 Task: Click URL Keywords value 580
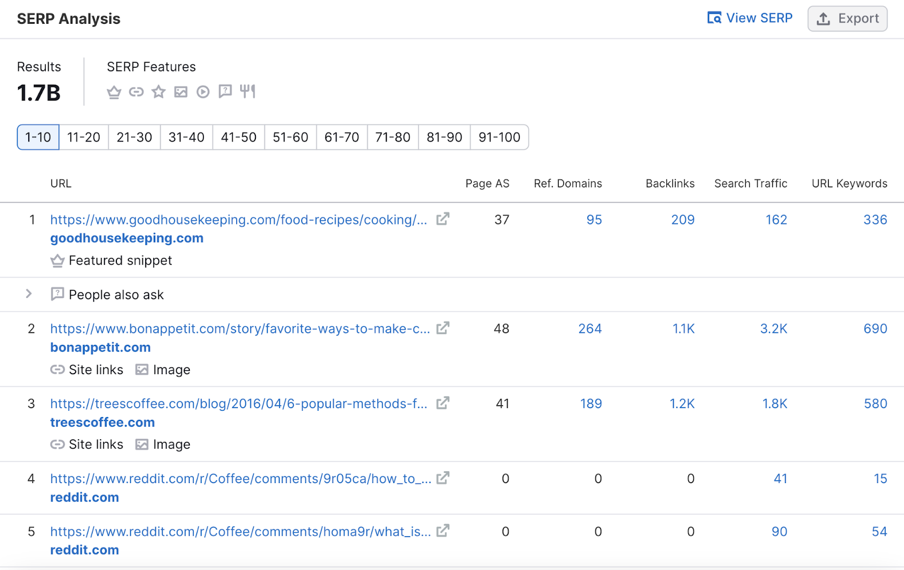pos(875,404)
